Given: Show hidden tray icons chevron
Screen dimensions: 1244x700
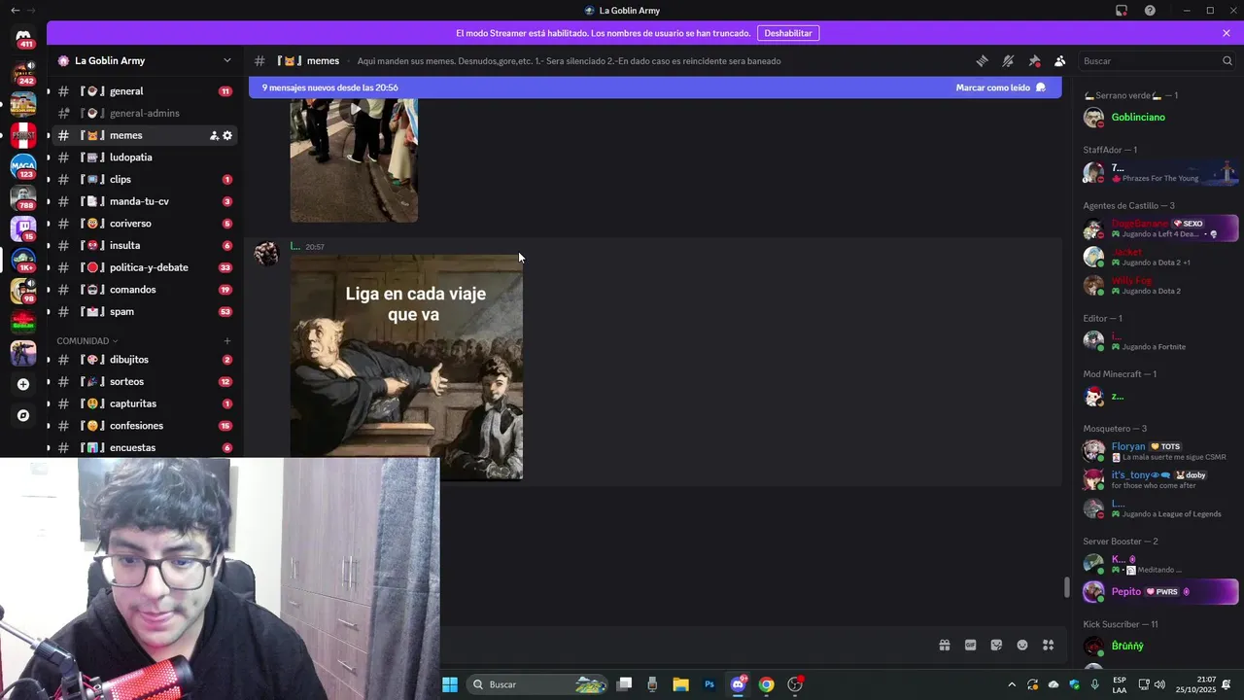Looking at the screenshot, I should [x=1012, y=684].
